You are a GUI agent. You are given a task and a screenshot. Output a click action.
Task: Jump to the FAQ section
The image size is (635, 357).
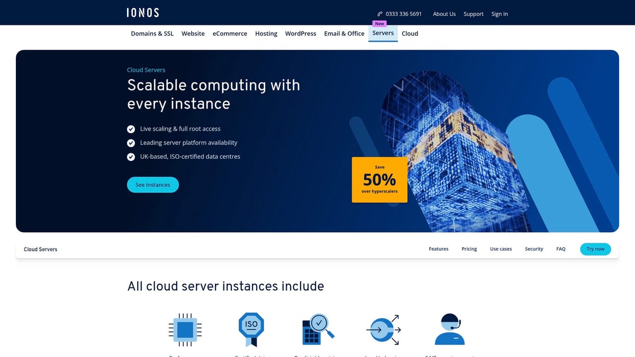[560, 249]
